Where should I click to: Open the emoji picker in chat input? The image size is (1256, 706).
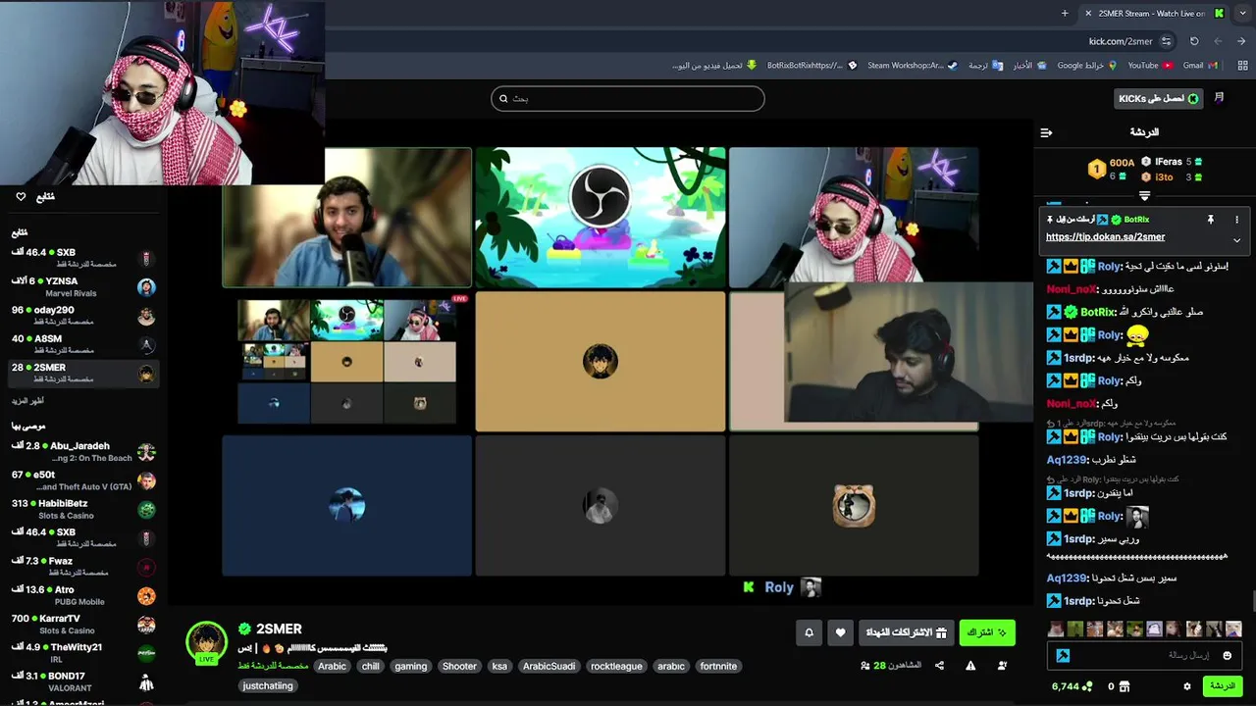click(1227, 655)
